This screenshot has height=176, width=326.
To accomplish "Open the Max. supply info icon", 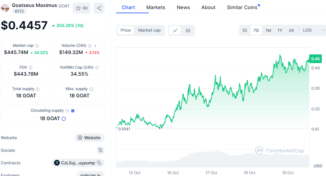I will pyautogui.click(x=91, y=89).
